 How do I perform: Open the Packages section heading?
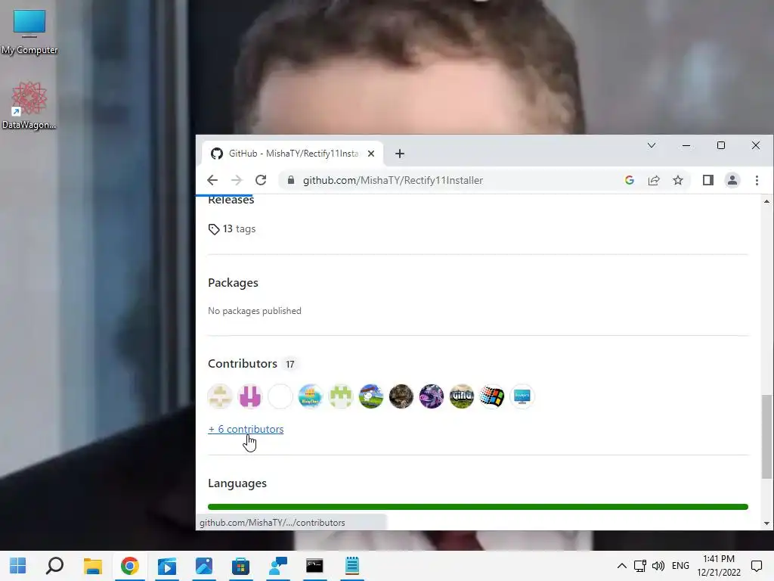click(x=233, y=283)
